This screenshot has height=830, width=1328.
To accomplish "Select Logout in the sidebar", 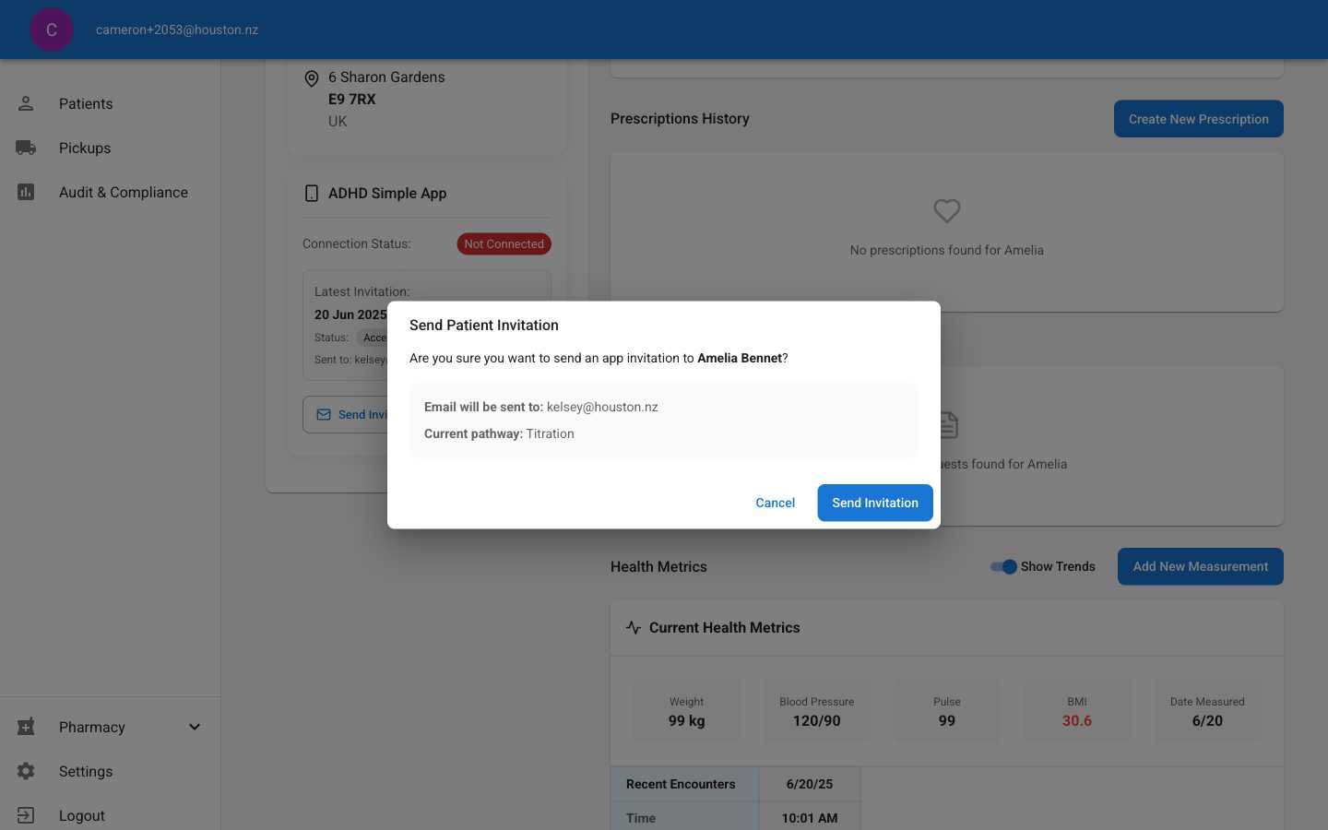I will pos(111,815).
